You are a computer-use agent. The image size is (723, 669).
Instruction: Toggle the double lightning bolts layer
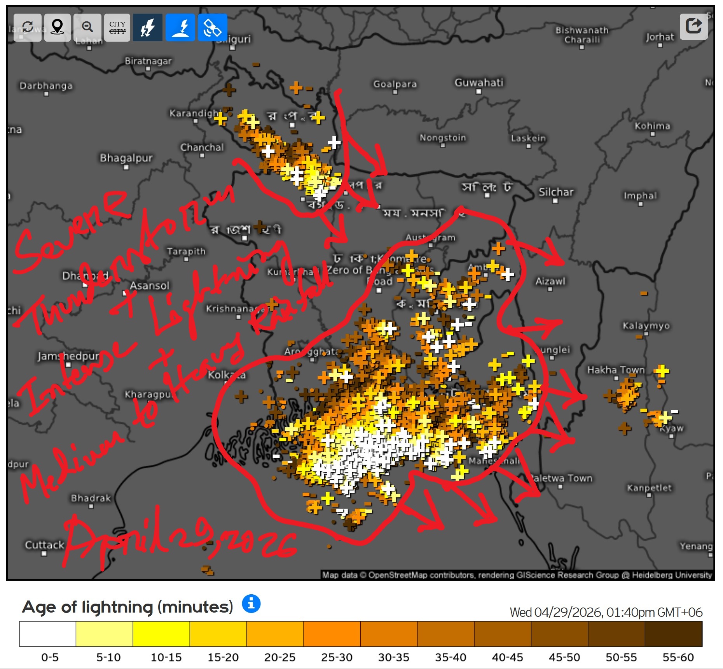[148, 27]
